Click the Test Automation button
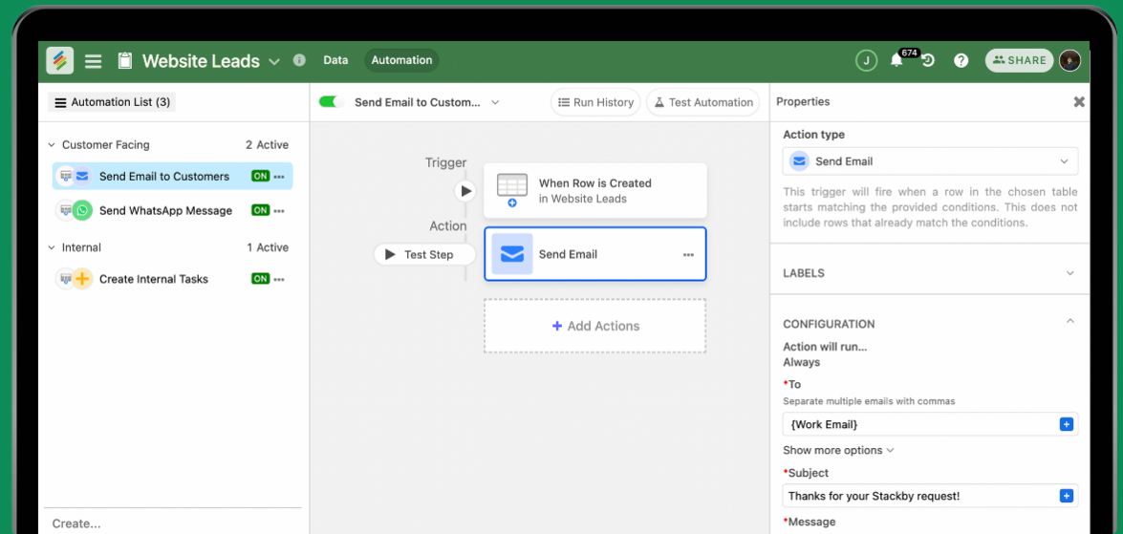The image size is (1123, 534). 702,102
